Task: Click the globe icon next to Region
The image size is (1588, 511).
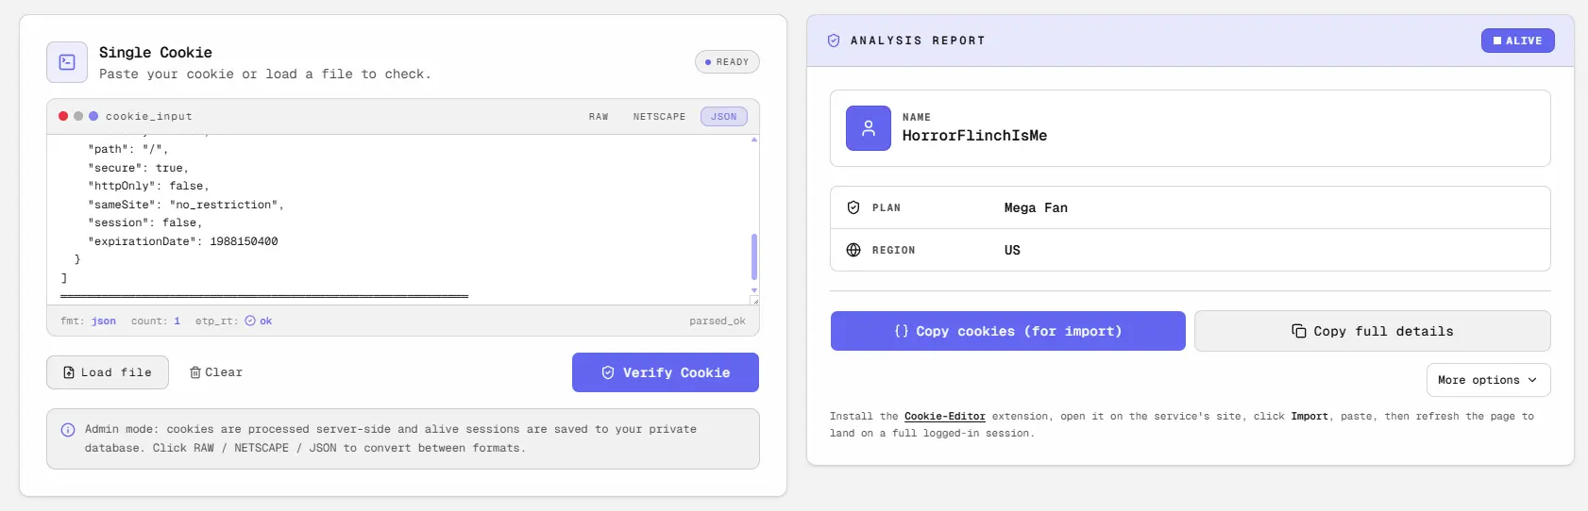Action: tap(853, 250)
